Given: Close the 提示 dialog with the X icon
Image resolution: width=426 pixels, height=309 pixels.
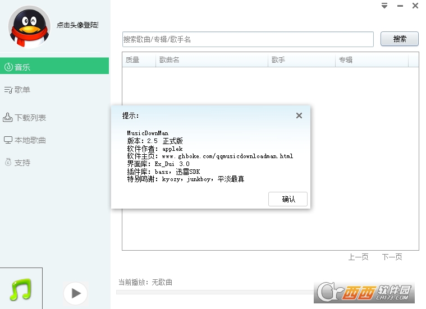Looking at the screenshot, I should pyautogui.click(x=299, y=116).
